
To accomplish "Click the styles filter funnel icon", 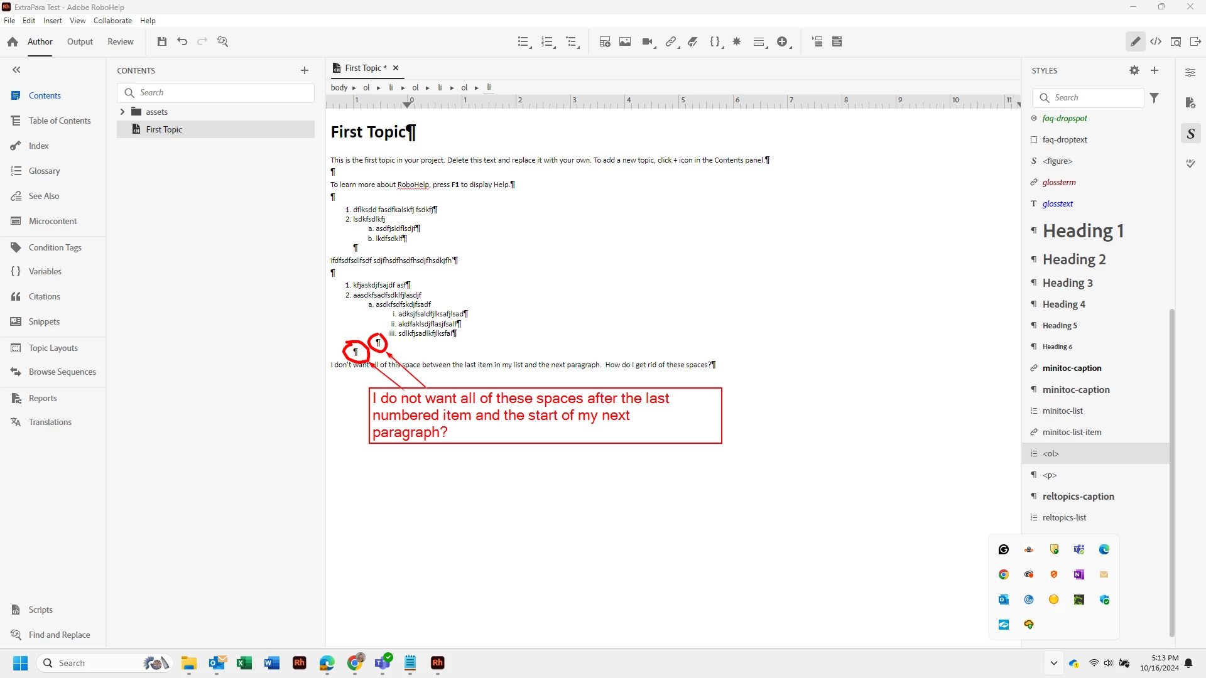I will (x=1154, y=98).
